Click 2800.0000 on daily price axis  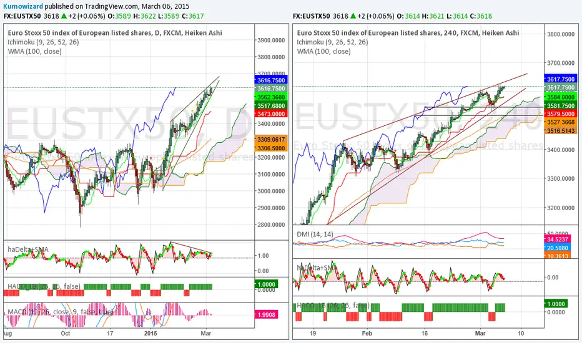tap(271, 225)
